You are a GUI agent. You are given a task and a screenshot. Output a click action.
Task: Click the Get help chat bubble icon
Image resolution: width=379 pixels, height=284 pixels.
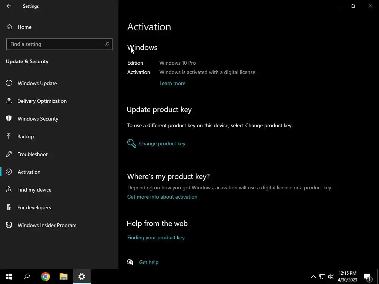pyautogui.click(x=130, y=262)
